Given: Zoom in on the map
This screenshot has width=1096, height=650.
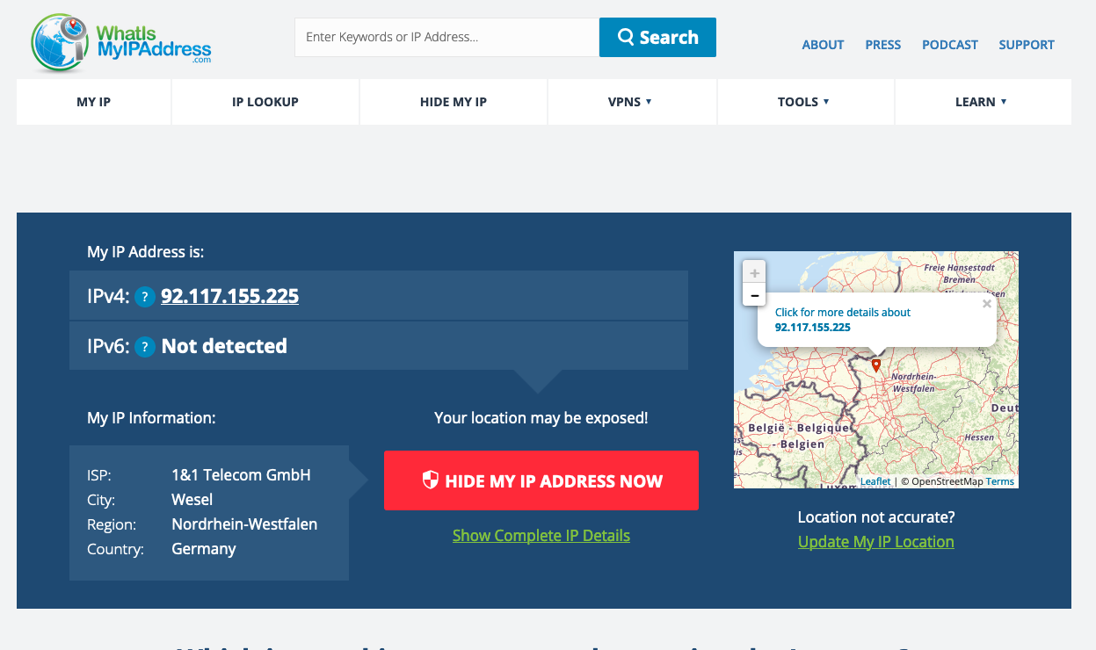Looking at the screenshot, I should tap(754, 273).
